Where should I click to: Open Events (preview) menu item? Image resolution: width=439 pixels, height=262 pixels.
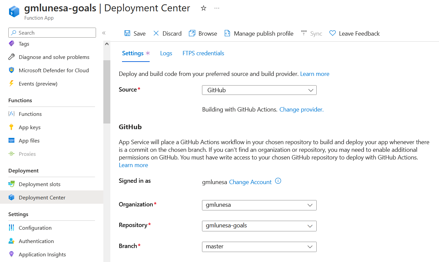click(38, 84)
